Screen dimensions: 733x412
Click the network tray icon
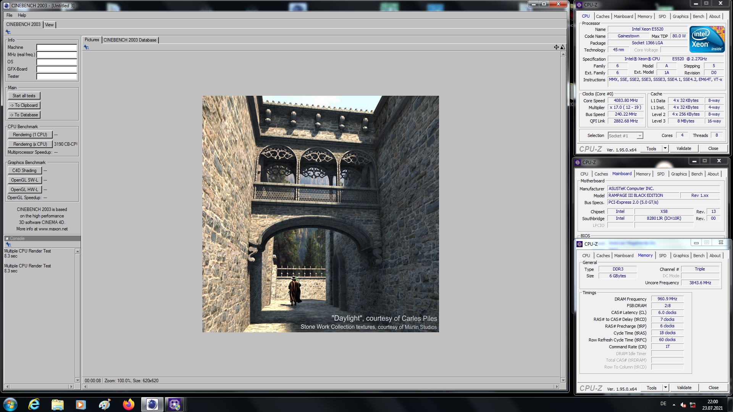693,405
